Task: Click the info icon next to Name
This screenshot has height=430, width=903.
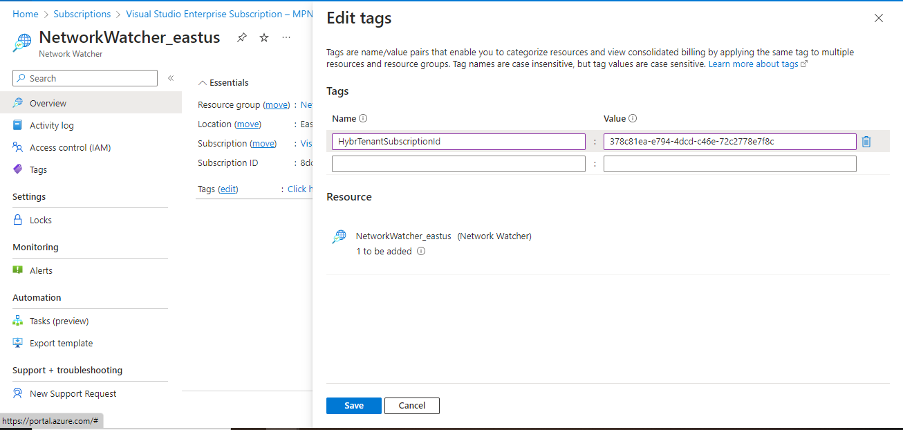Action: 364,118
